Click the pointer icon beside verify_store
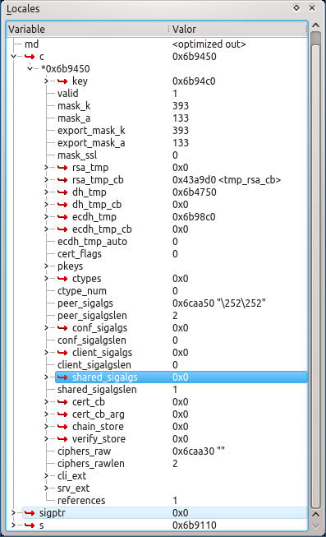Screen dimensions: 326x537 (62, 438)
